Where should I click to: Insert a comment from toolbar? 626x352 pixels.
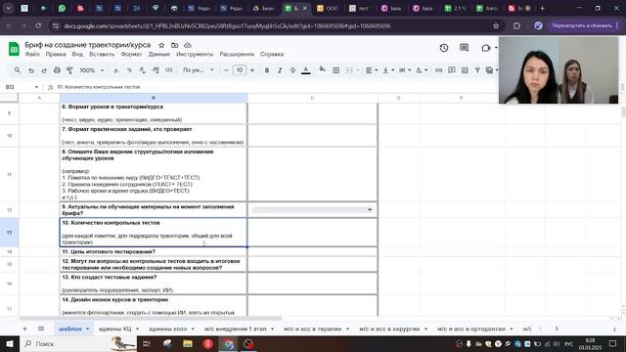pos(452,70)
